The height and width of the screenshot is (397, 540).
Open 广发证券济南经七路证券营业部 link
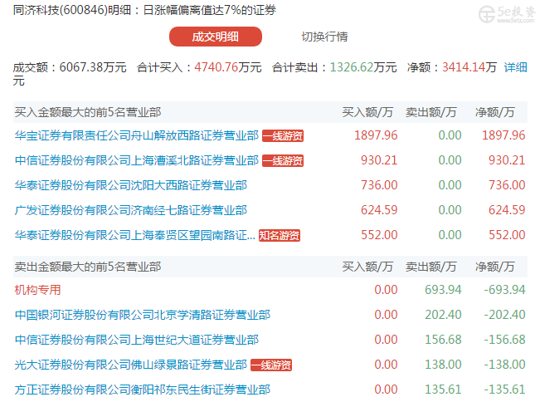(131, 210)
